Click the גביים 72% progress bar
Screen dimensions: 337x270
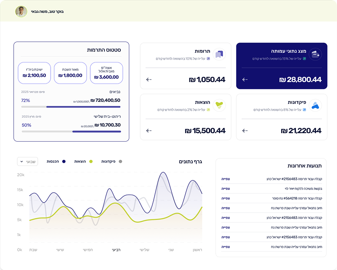coord(71,107)
